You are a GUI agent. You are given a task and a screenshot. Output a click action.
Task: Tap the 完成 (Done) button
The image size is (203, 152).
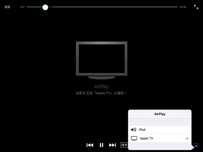click(x=7, y=7)
